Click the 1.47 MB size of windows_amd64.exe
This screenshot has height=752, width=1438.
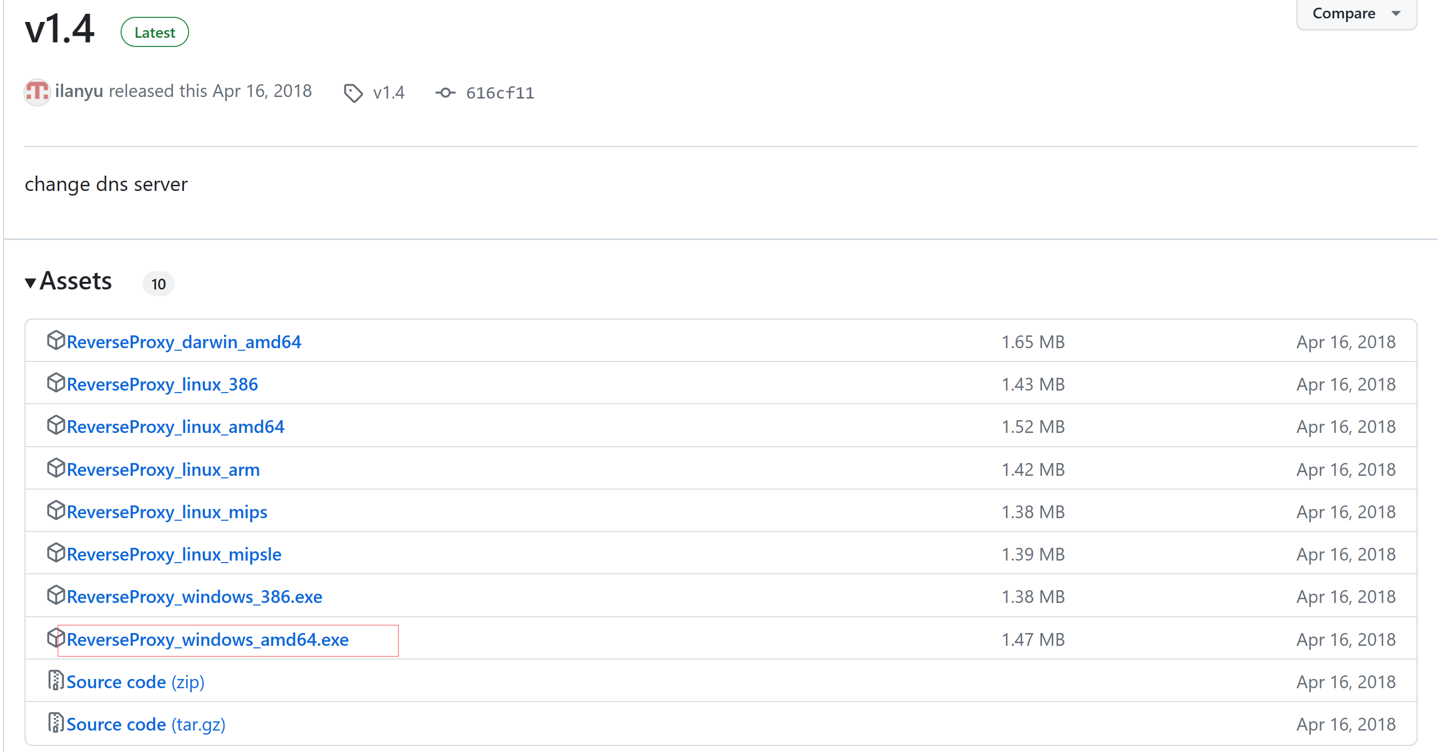point(1033,639)
